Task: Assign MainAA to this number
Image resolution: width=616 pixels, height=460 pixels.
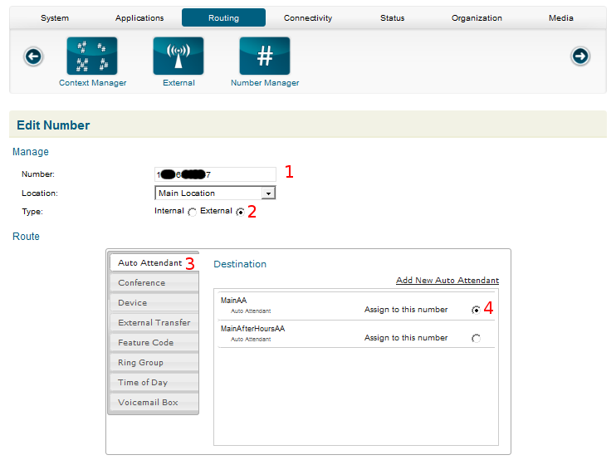Action: (x=476, y=311)
